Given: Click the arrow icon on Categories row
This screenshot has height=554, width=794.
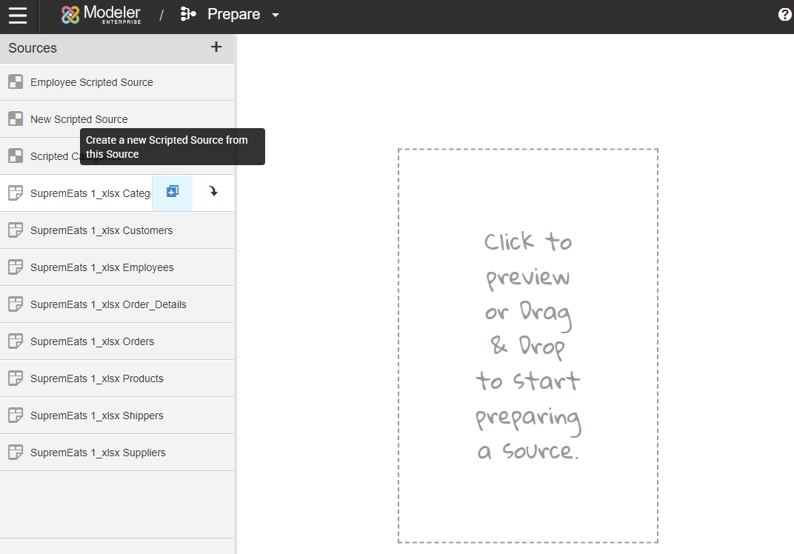Looking at the screenshot, I should click(213, 193).
